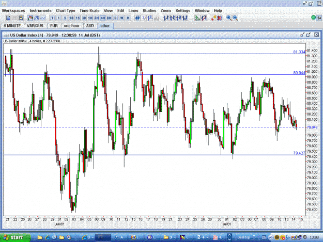Image resolution: width=323 pixels, height=242 pixels.
Task: Open the Help menu
Action: click(x=218, y=11)
